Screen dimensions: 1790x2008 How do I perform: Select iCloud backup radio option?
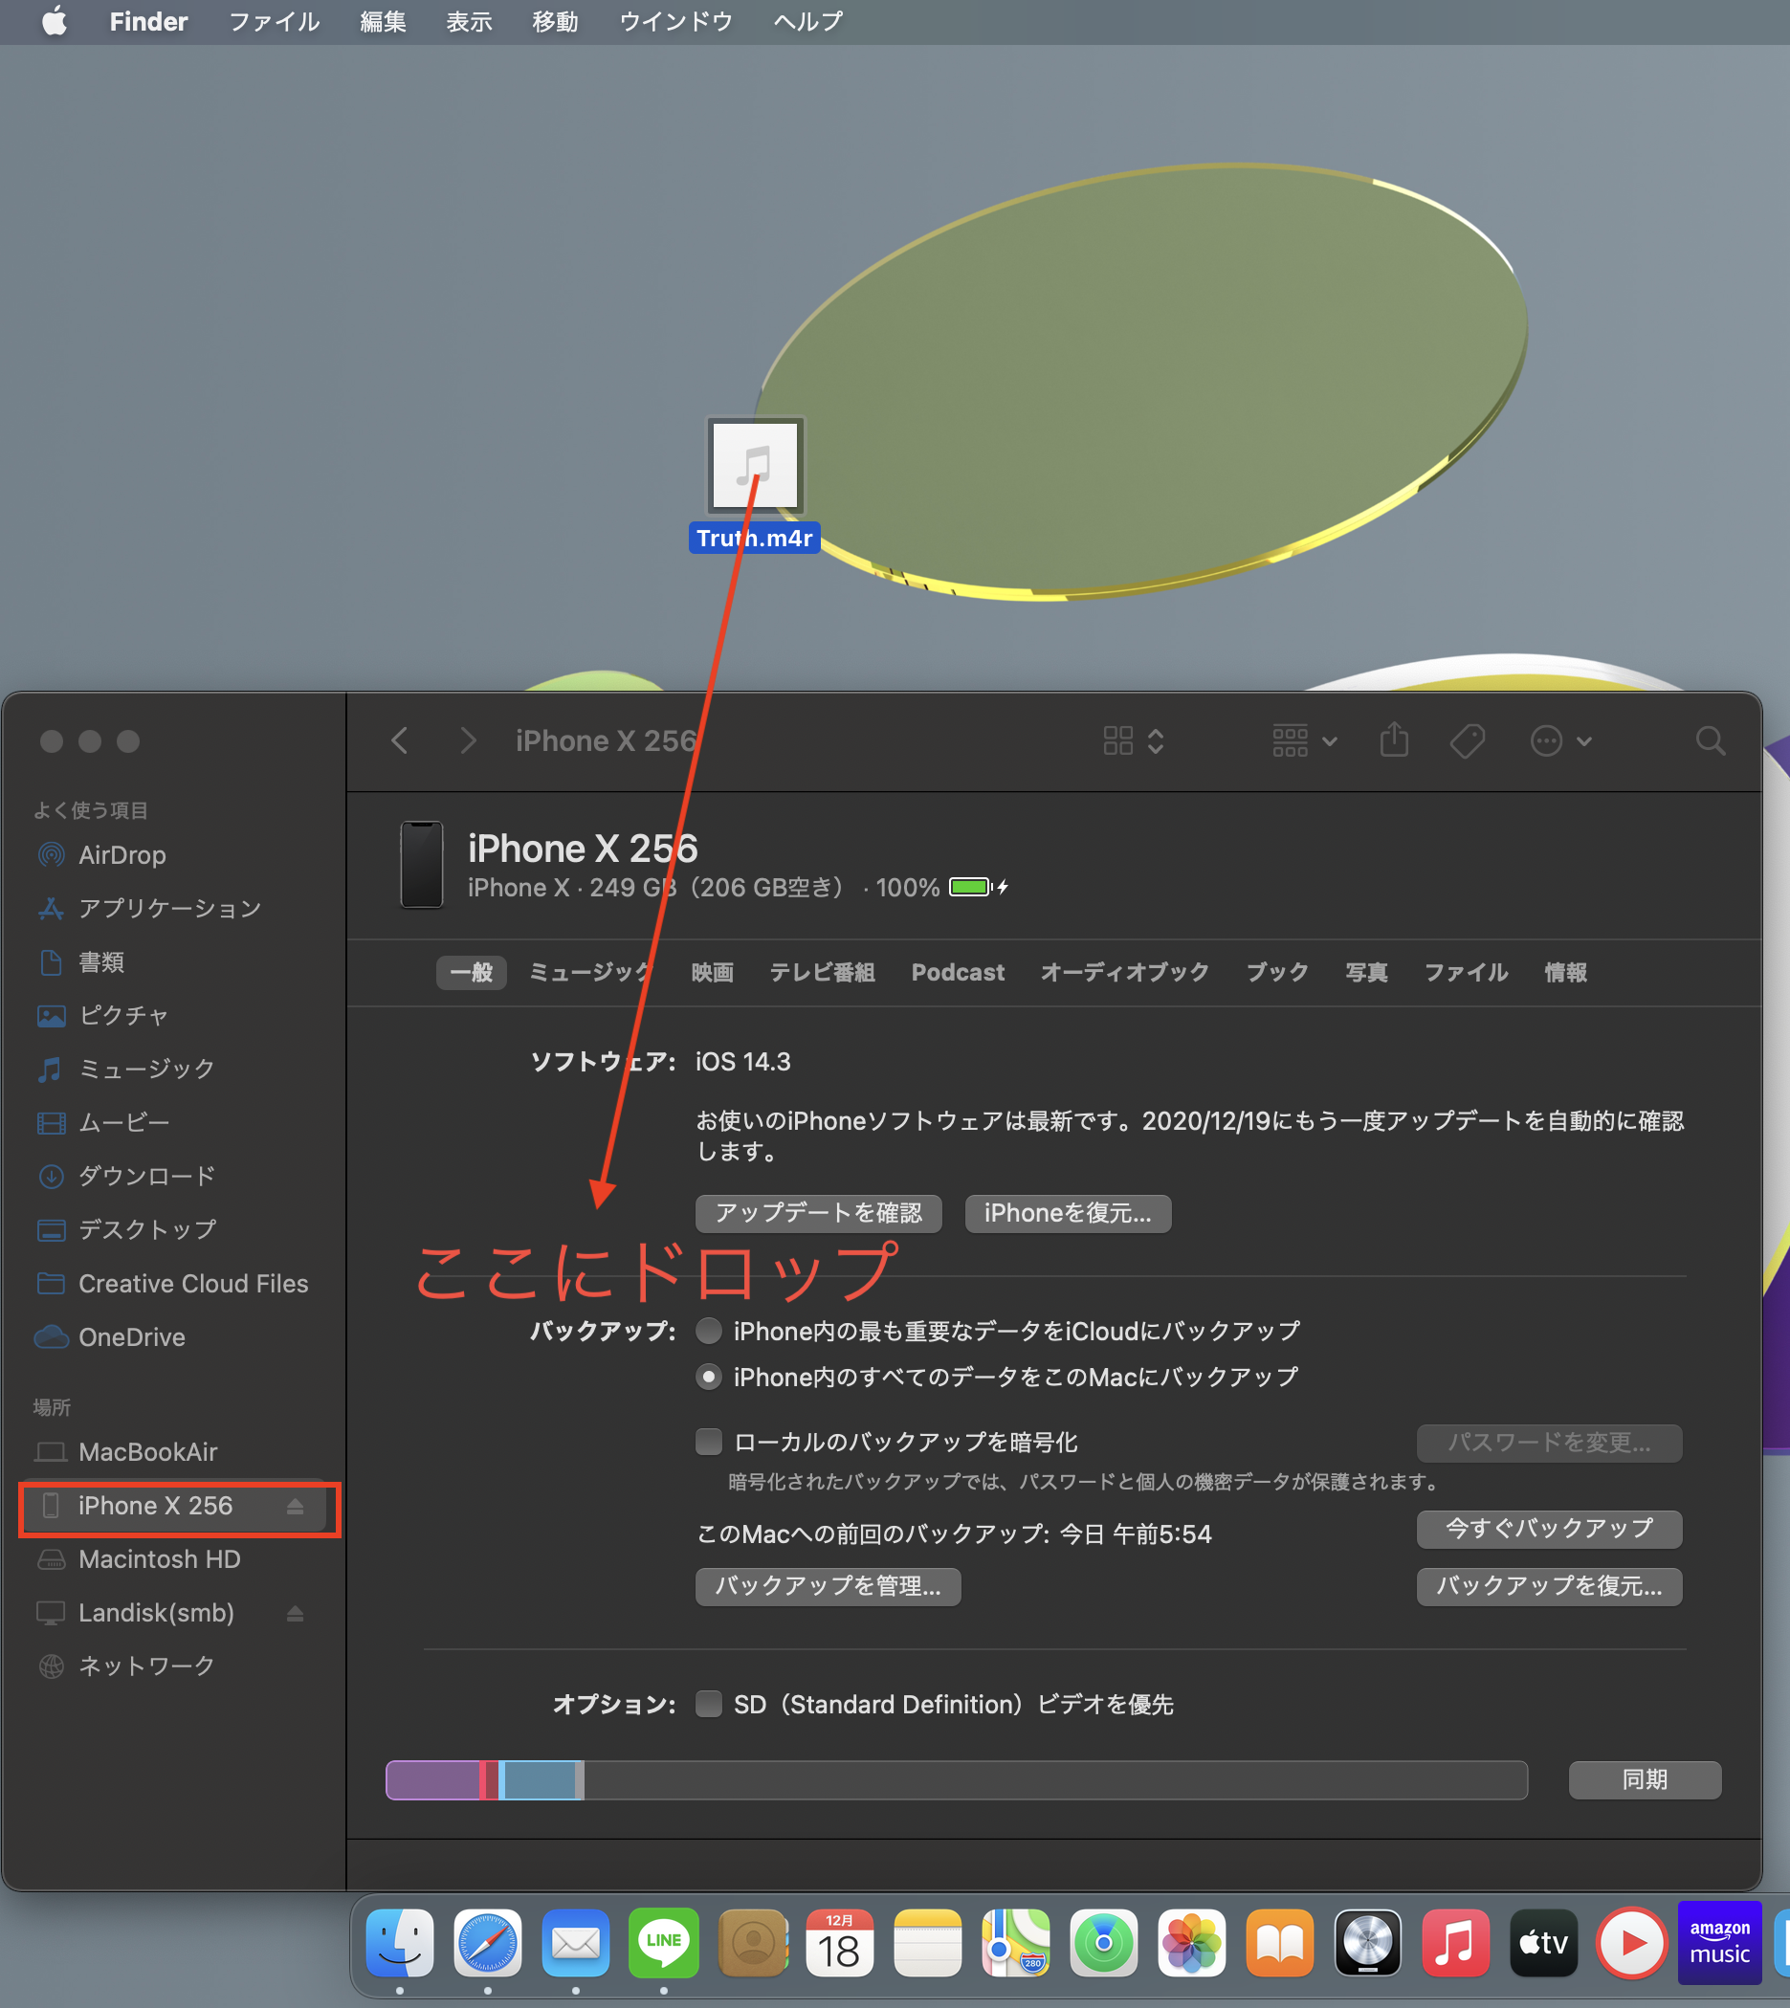pyautogui.click(x=708, y=1331)
